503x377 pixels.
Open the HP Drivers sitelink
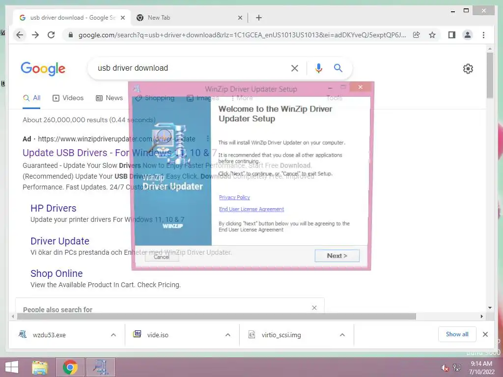53,208
